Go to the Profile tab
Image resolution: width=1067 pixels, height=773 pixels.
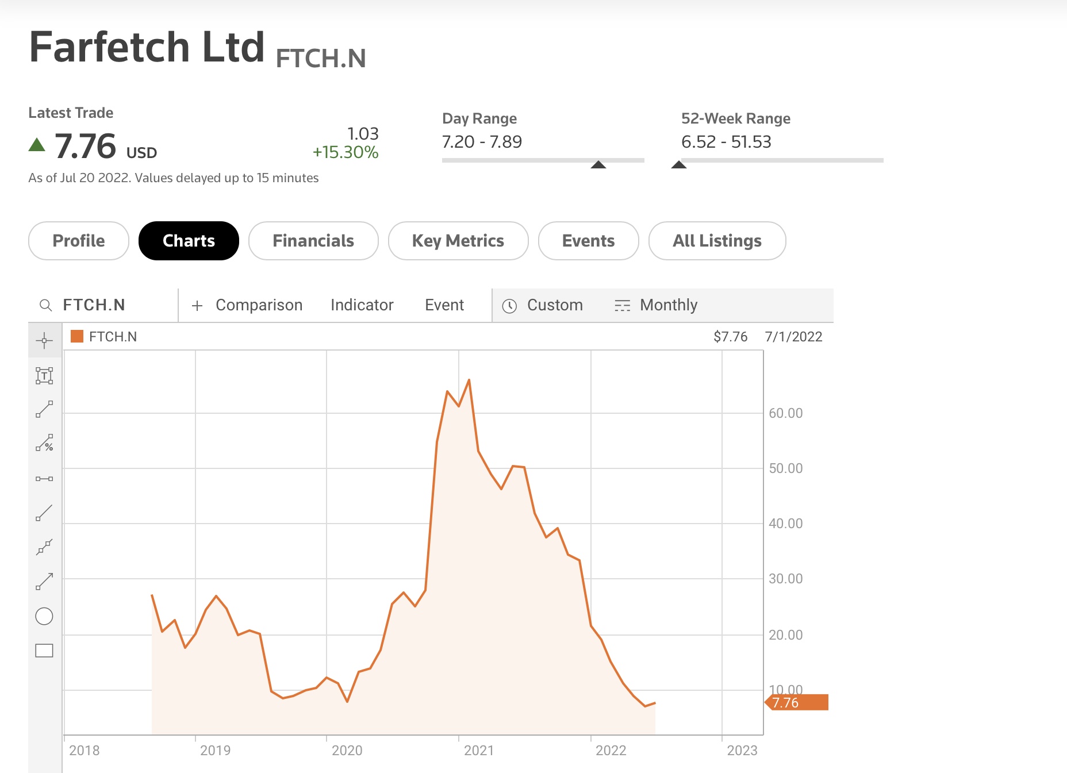[79, 241]
